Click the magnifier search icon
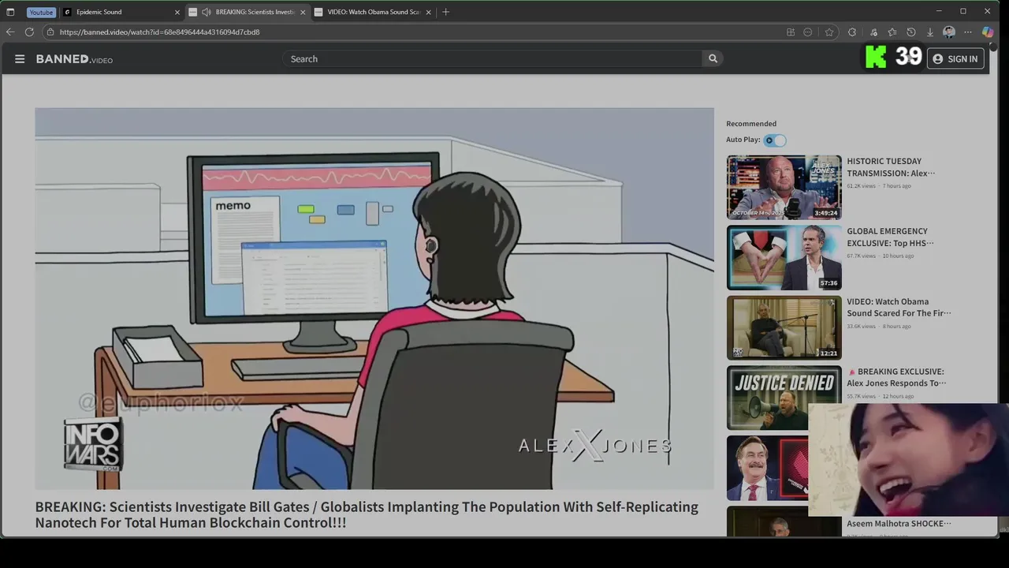 pyautogui.click(x=713, y=58)
